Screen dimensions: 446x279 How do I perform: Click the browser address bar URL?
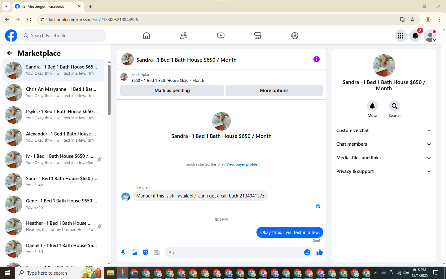coord(93,20)
